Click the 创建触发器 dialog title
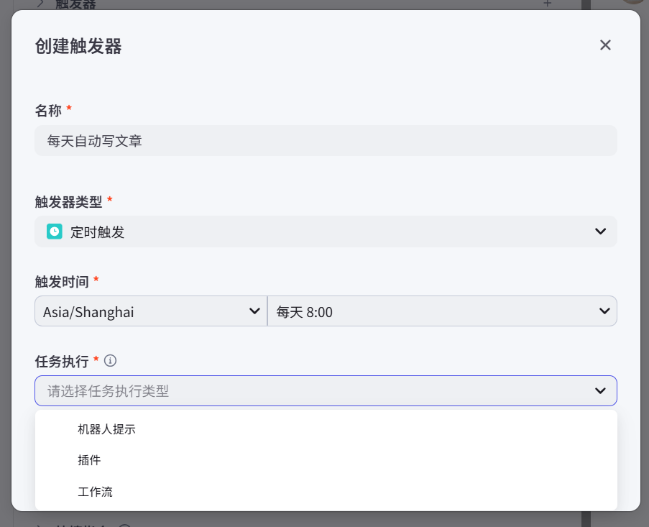Screen dimensions: 649x527 tap(78, 46)
